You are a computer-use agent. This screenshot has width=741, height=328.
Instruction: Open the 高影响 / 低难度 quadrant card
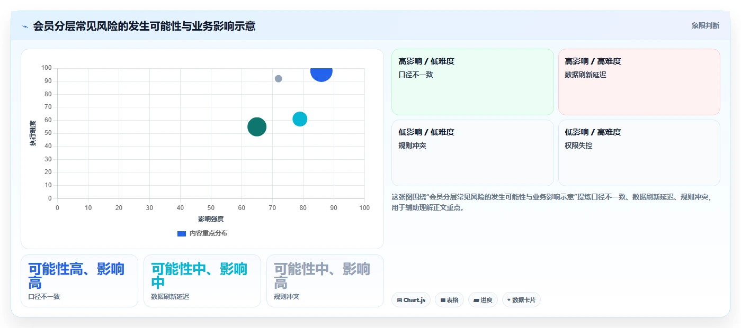(x=472, y=82)
